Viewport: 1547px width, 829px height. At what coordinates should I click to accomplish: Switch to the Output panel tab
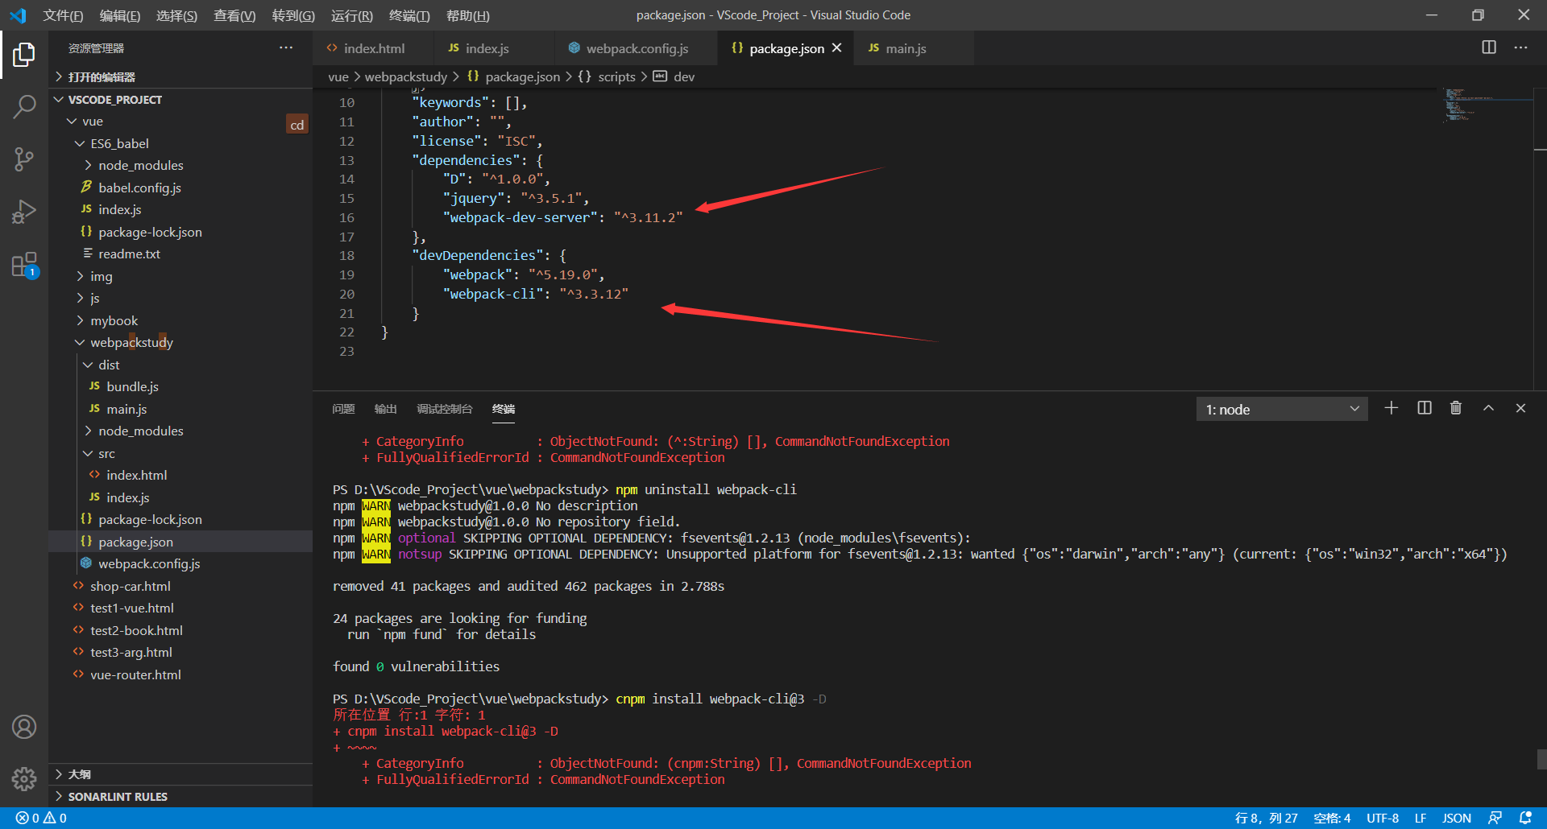click(x=385, y=409)
